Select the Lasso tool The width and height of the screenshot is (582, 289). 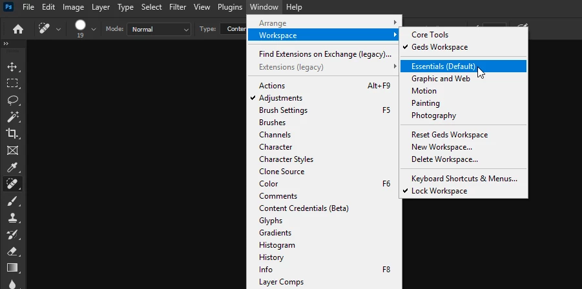[x=12, y=100]
